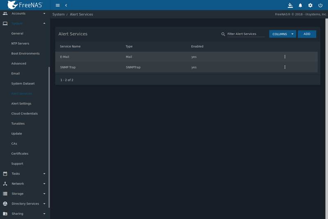Open Alert Settings
Screen dimensions: 328x219
point(21,103)
